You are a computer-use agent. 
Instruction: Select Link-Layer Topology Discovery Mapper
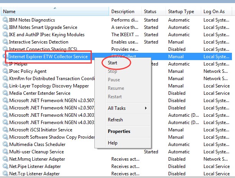(49, 86)
